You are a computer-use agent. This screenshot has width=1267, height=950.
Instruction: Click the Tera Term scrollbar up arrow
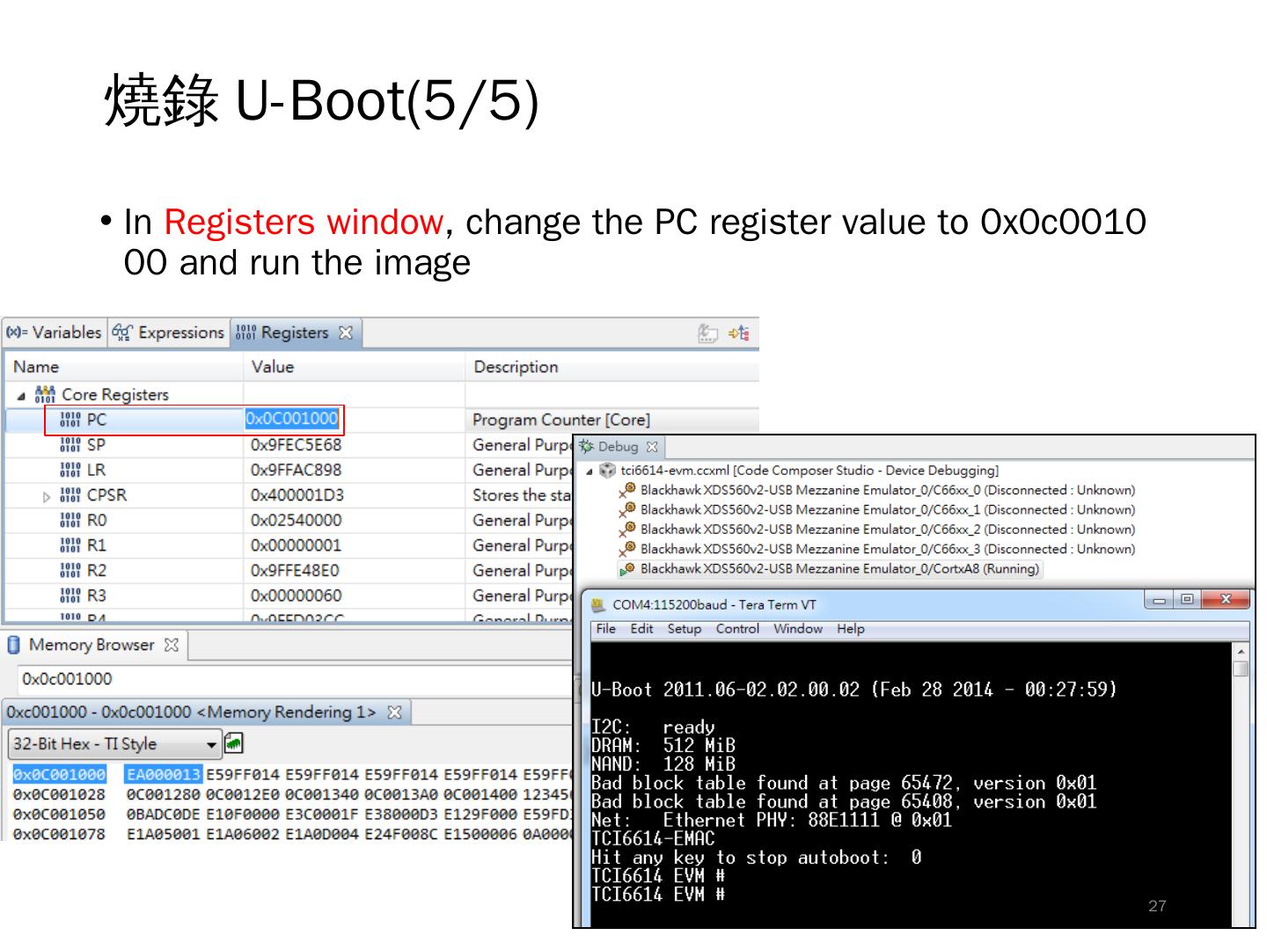(x=1241, y=652)
